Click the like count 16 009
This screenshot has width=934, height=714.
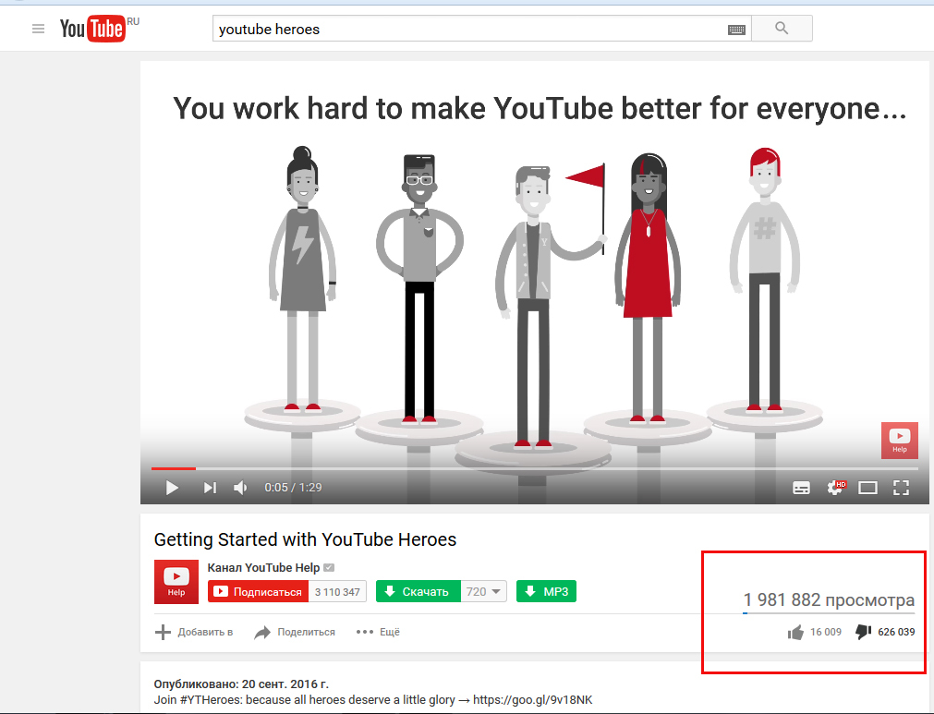[826, 632]
